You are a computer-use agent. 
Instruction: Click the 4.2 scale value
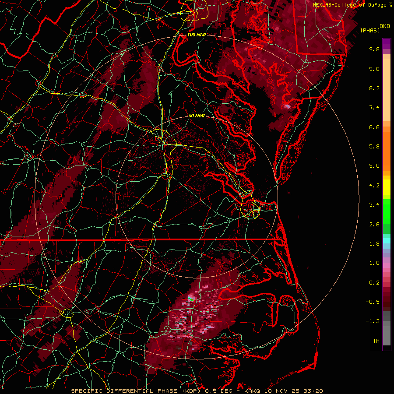(x=374, y=186)
